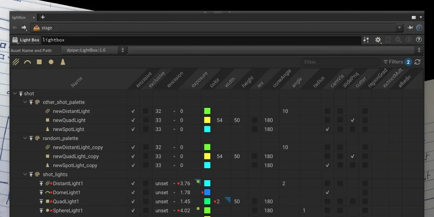Create a new spot light
The image size is (434, 217).
[x=62, y=61]
